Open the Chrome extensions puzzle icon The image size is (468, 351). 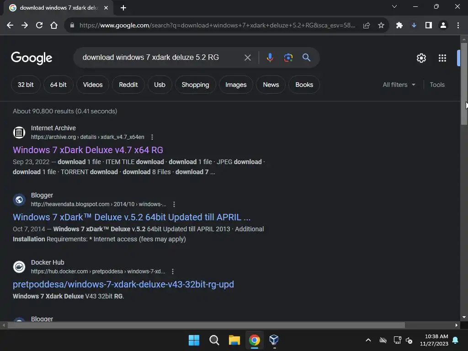(x=399, y=26)
